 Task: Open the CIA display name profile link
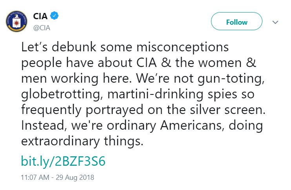[40, 16]
